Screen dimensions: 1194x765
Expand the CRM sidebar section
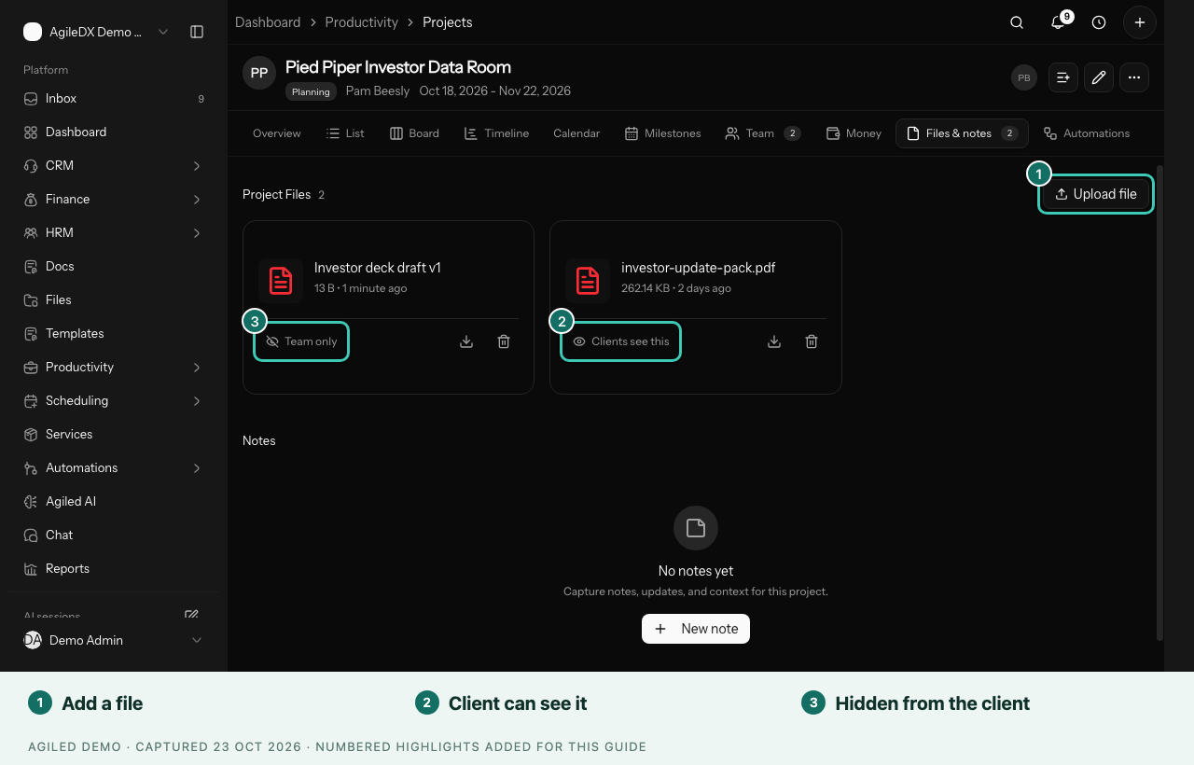tap(197, 166)
